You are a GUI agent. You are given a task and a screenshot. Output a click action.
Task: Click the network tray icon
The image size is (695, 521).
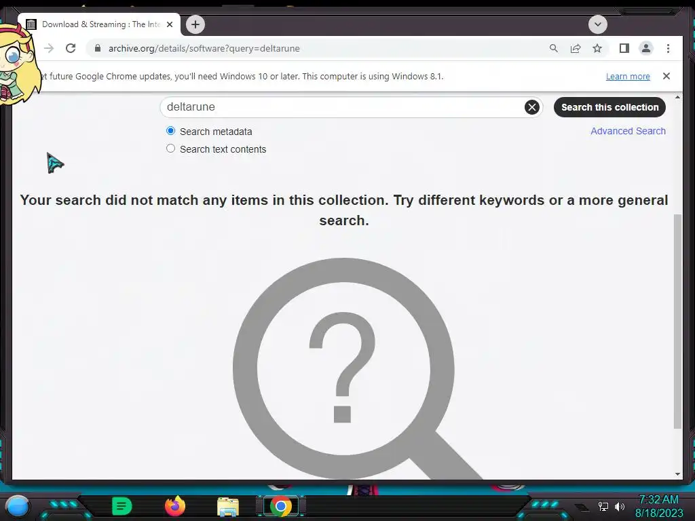click(603, 506)
